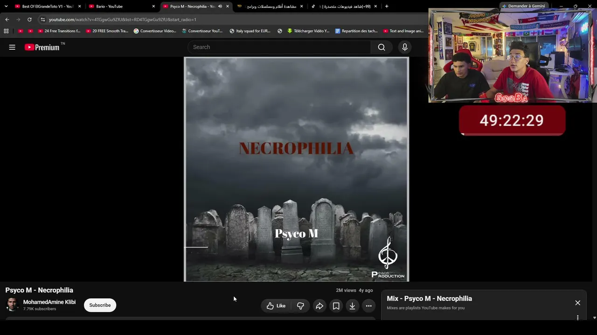
Task: Open the Convertisseur YouT... bookmark
Action: 202,31
